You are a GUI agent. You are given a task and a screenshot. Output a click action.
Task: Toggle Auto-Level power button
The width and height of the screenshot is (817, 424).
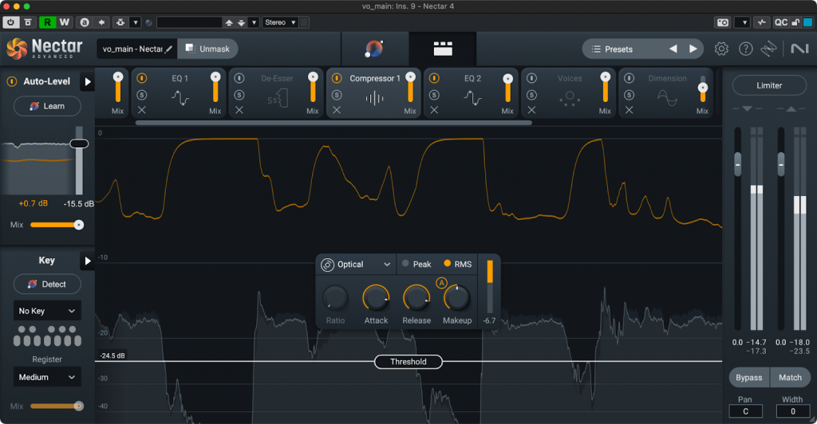(13, 81)
